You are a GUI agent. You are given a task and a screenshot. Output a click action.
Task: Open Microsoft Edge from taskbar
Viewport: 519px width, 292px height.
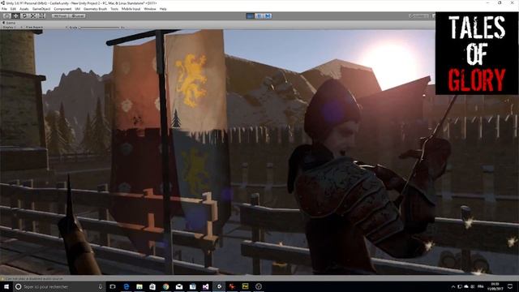click(127, 286)
